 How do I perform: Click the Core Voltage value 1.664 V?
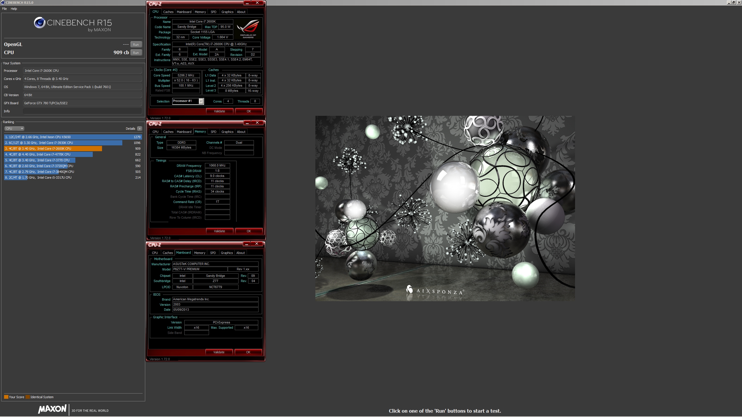[223, 37]
